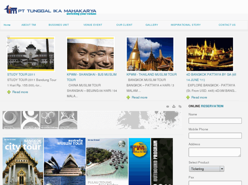Read more about 4D Bangkok Pattaya

(199, 97)
